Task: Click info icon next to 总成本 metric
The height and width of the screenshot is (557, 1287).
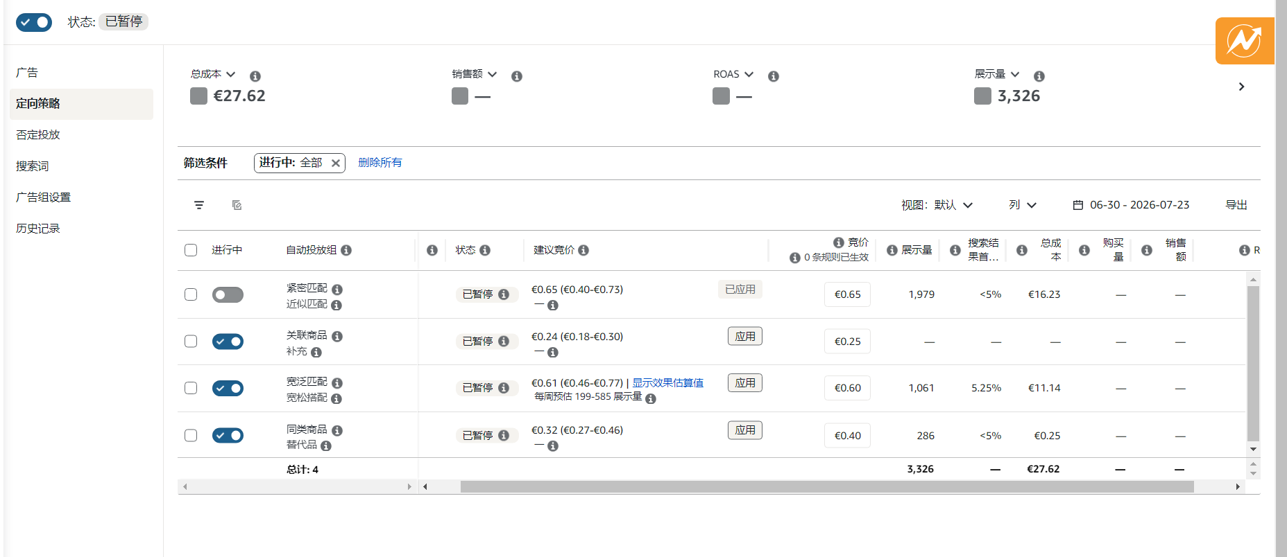Action: [x=255, y=76]
